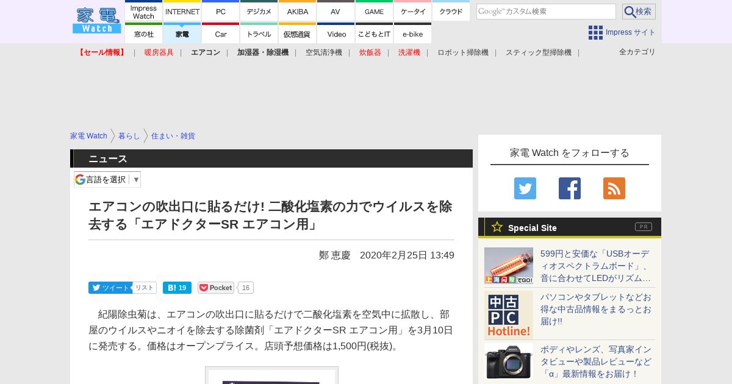This screenshot has width=732, height=384.
Task: Open the 空気清浄機 category link
Action: pos(324,52)
